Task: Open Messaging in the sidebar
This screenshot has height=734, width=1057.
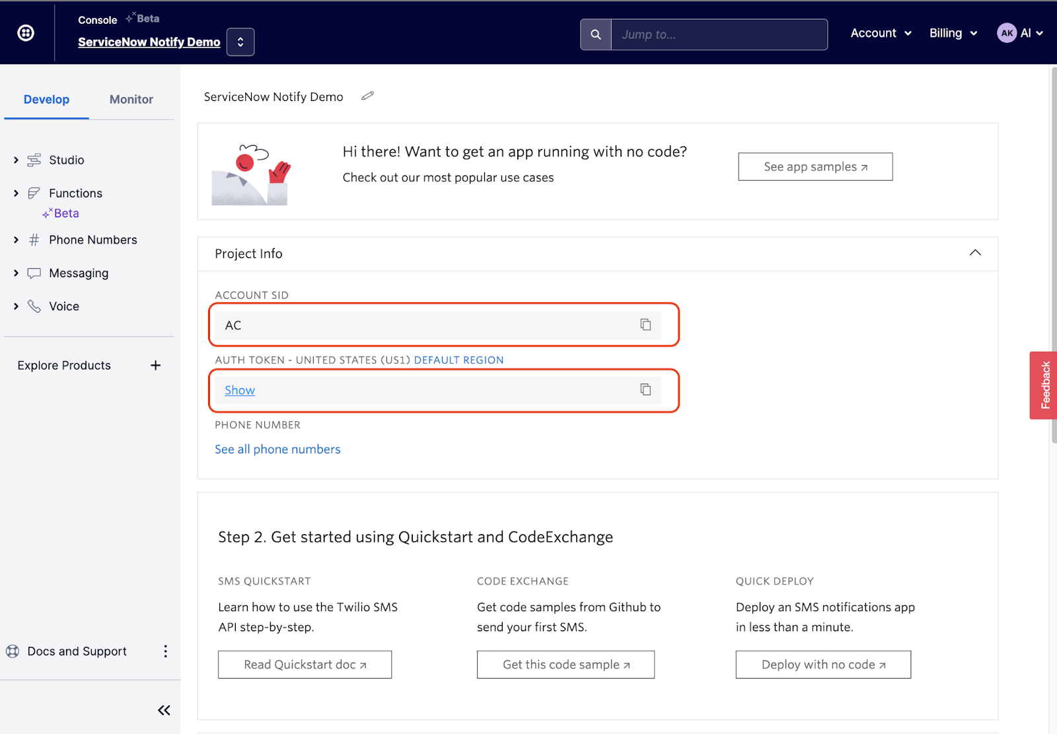Action: (x=79, y=273)
